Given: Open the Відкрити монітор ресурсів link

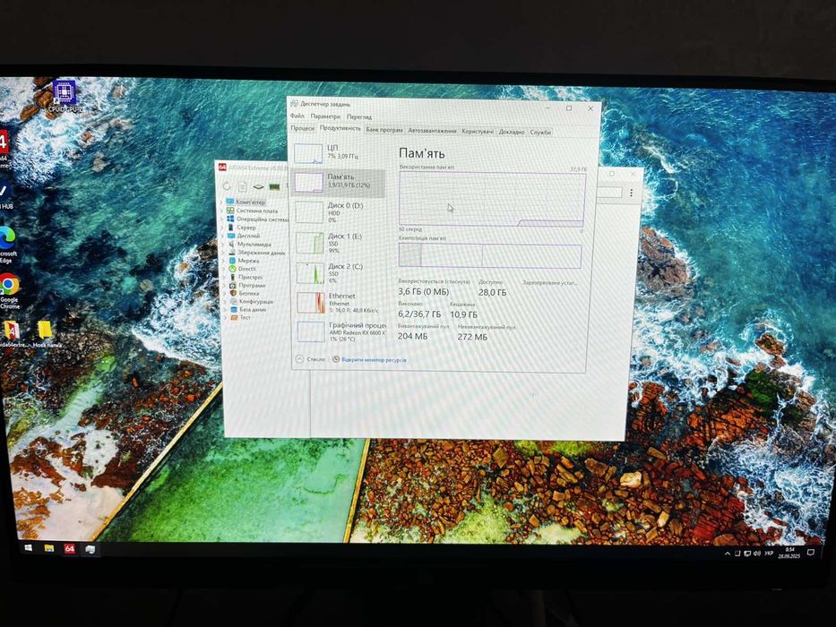Looking at the screenshot, I should click(x=369, y=360).
